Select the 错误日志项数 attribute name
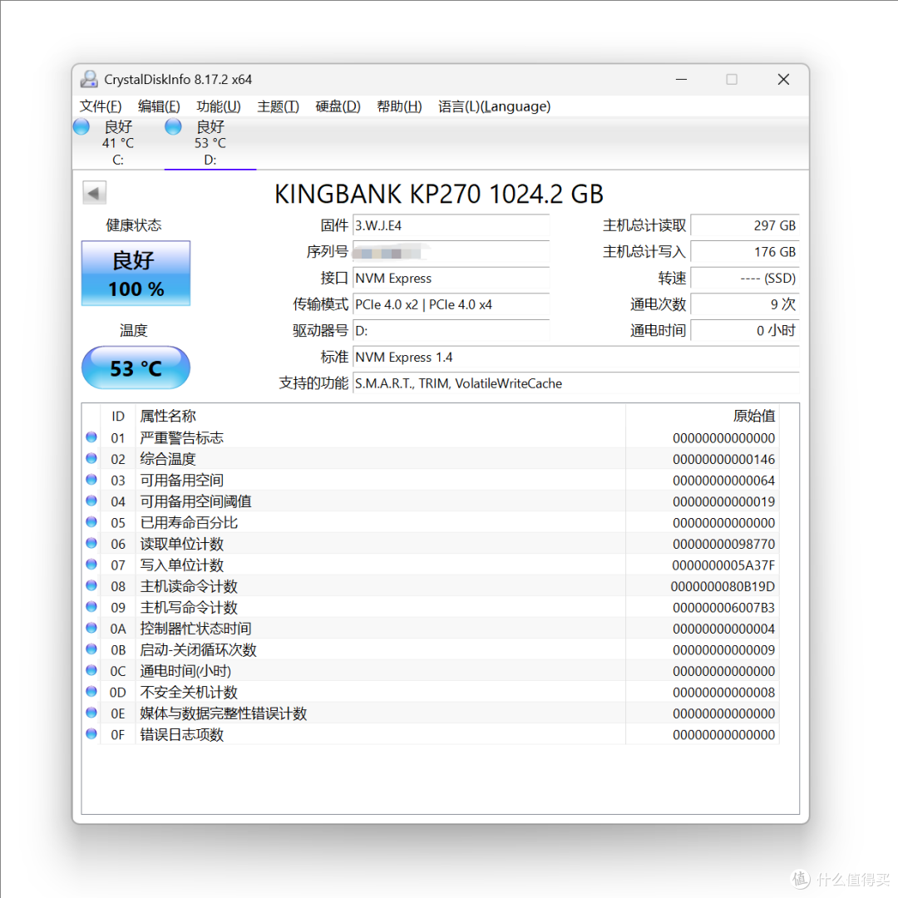This screenshot has height=898, width=898. 181,735
